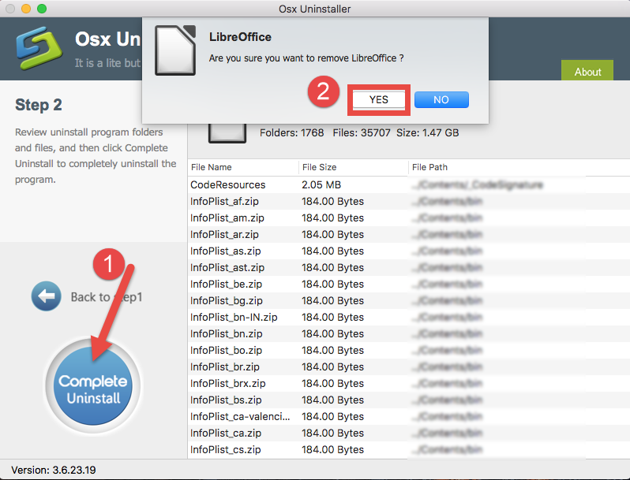Select InfoPlist_cs.zip in the list
This screenshot has height=480, width=630.
pyautogui.click(x=409, y=449)
